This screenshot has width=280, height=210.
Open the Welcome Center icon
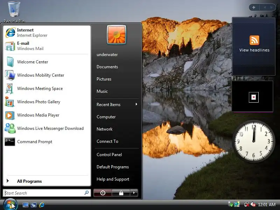click(x=10, y=62)
